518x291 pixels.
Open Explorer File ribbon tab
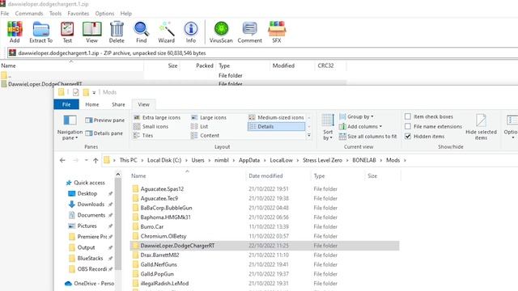[66, 104]
